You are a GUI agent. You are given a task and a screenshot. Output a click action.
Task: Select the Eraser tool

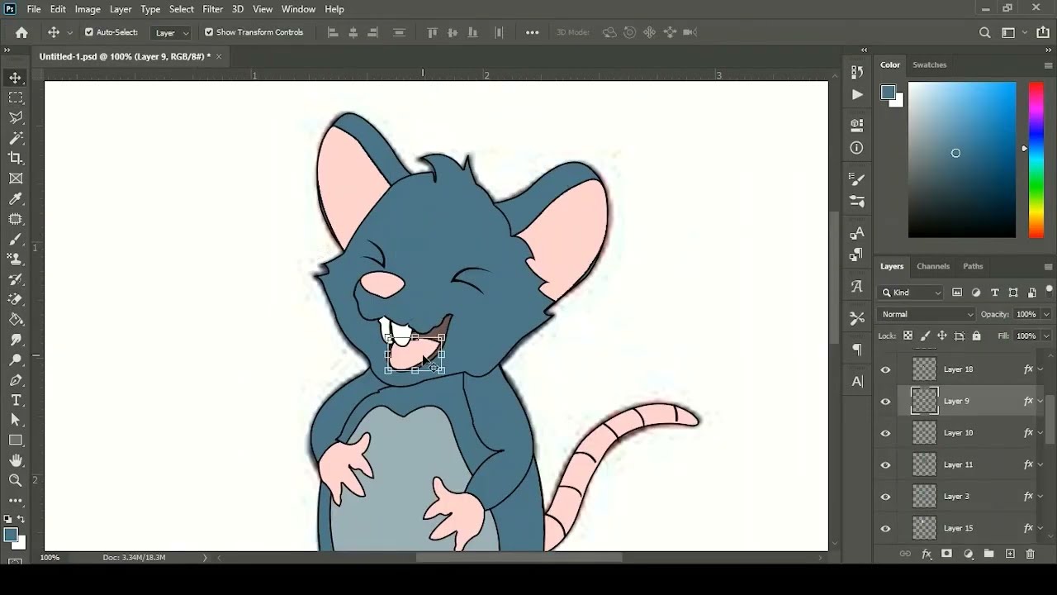pos(16,299)
